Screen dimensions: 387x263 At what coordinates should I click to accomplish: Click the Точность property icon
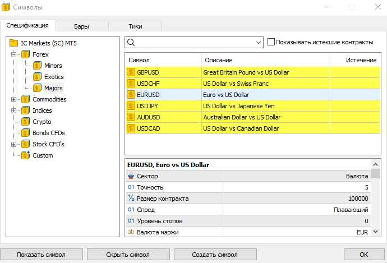pos(131,187)
